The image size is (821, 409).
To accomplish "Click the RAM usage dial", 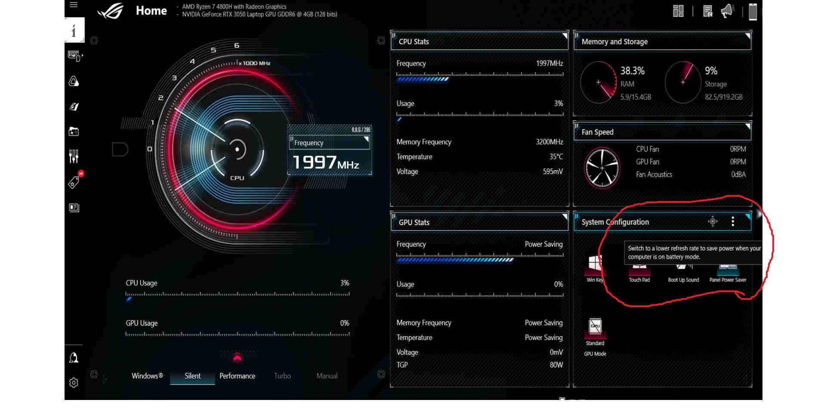I will click(x=599, y=82).
